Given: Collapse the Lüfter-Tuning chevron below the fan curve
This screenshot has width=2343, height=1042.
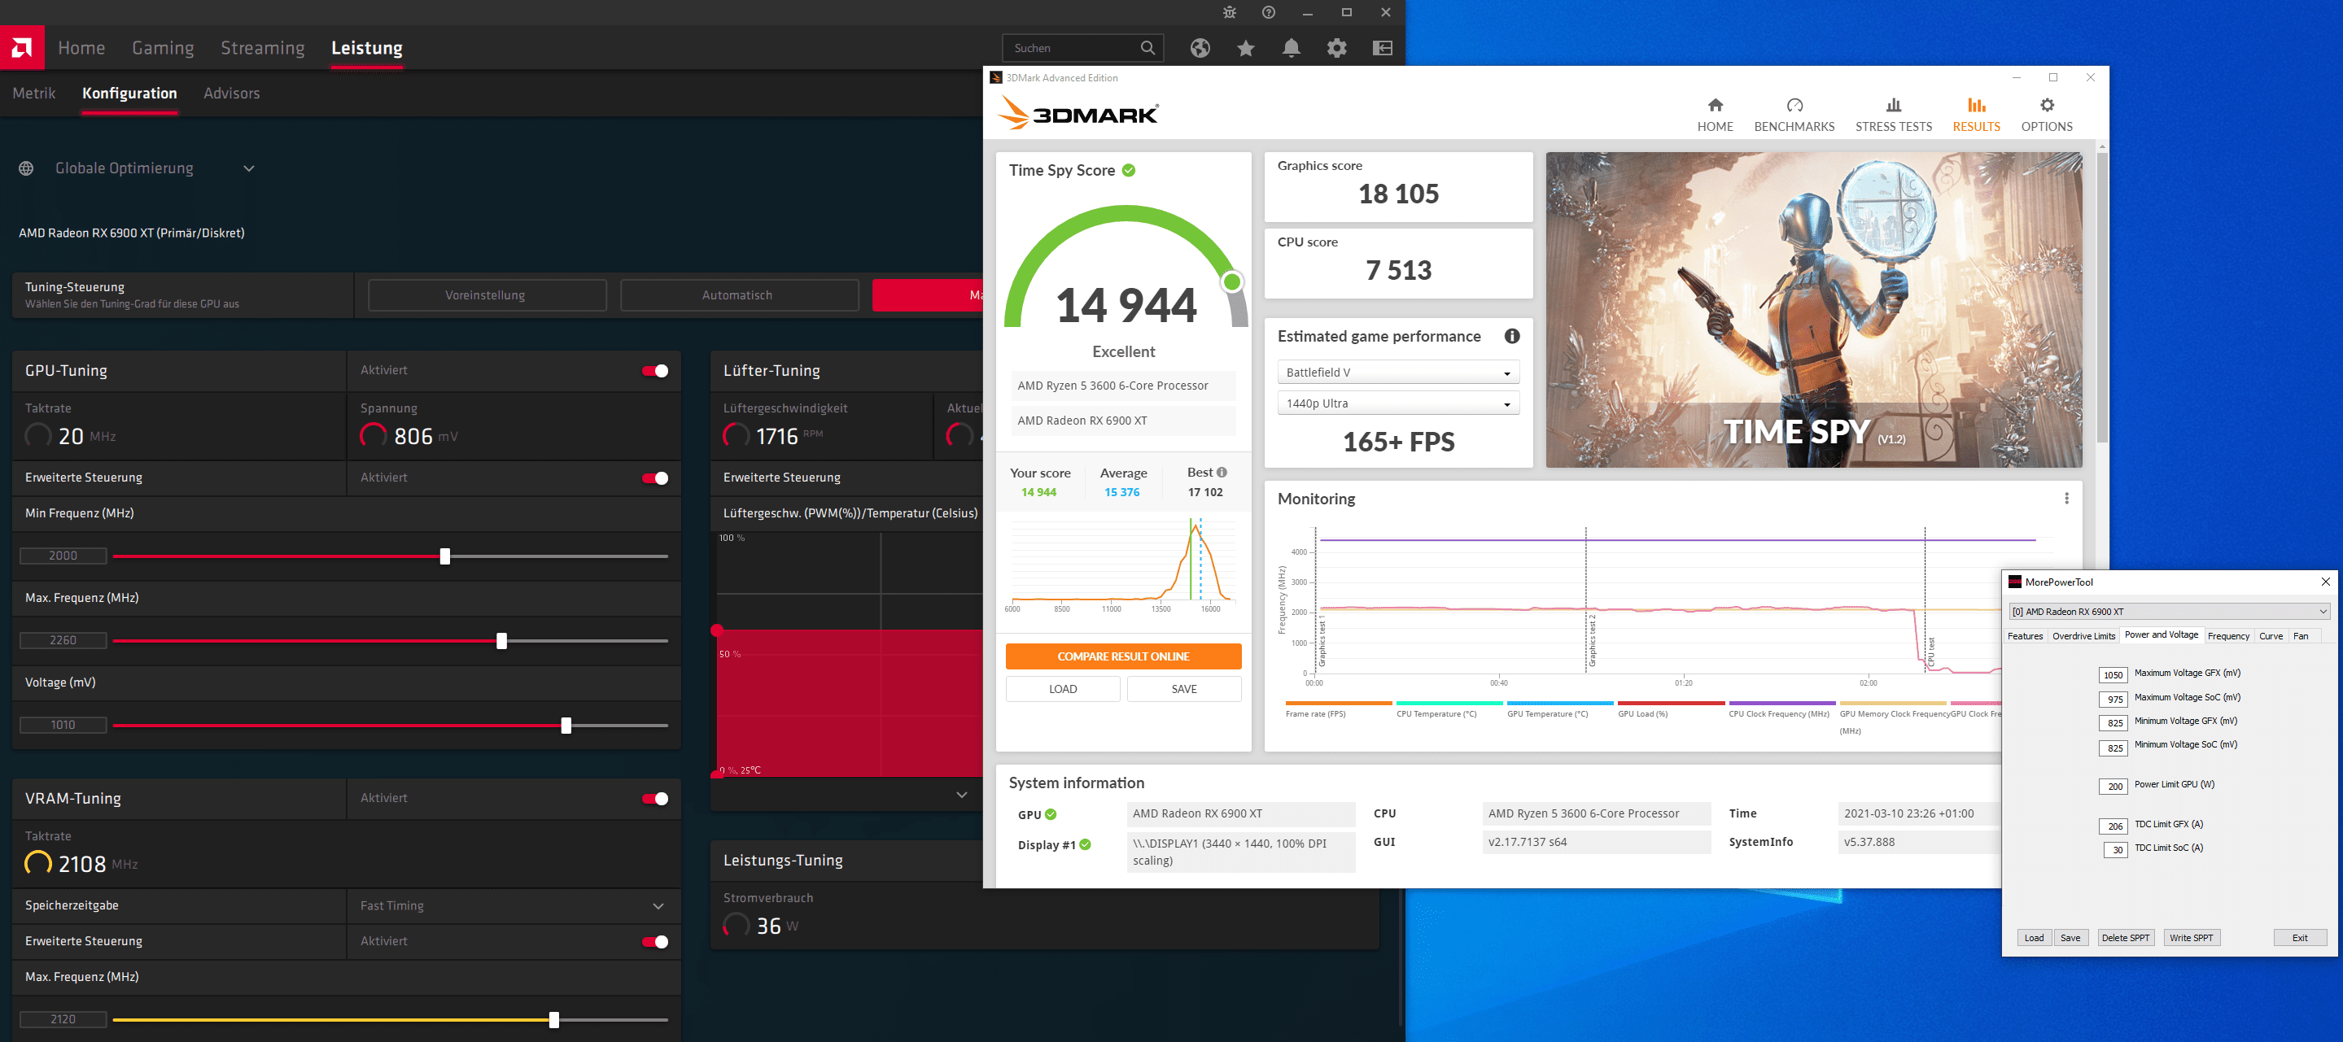Looking at the screenshot, I should pos(961,795).
